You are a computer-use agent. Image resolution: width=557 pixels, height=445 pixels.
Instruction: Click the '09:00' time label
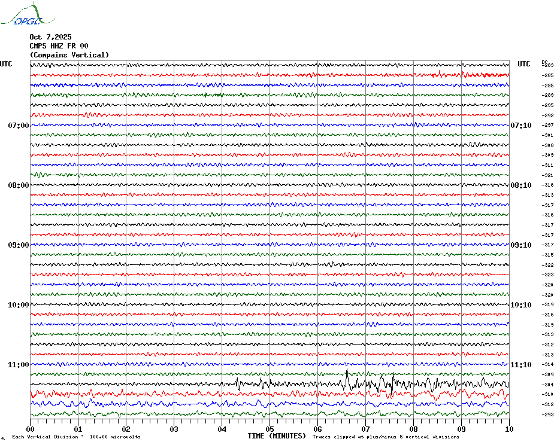coord(19,245)
